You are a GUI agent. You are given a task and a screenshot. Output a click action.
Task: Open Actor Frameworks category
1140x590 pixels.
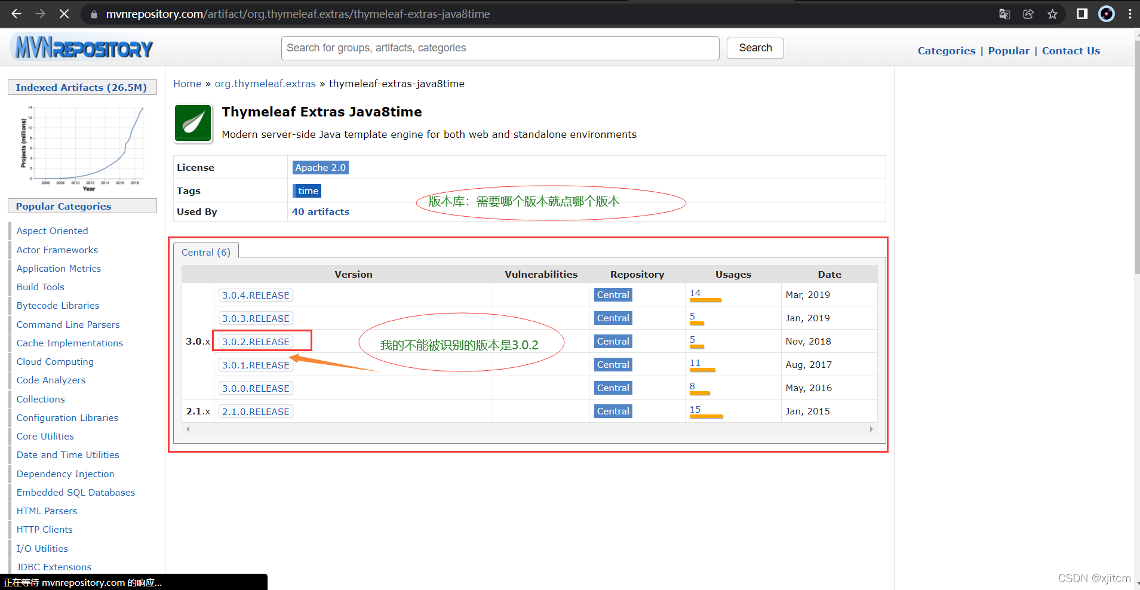pyautogui.click(x=57, y=250)
